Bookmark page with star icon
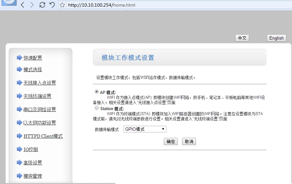Viewport: 292px width, 184px height. click(x=62, y=5)
